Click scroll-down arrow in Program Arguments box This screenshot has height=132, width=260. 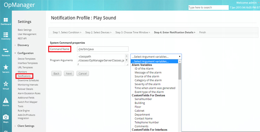point(127,60)
